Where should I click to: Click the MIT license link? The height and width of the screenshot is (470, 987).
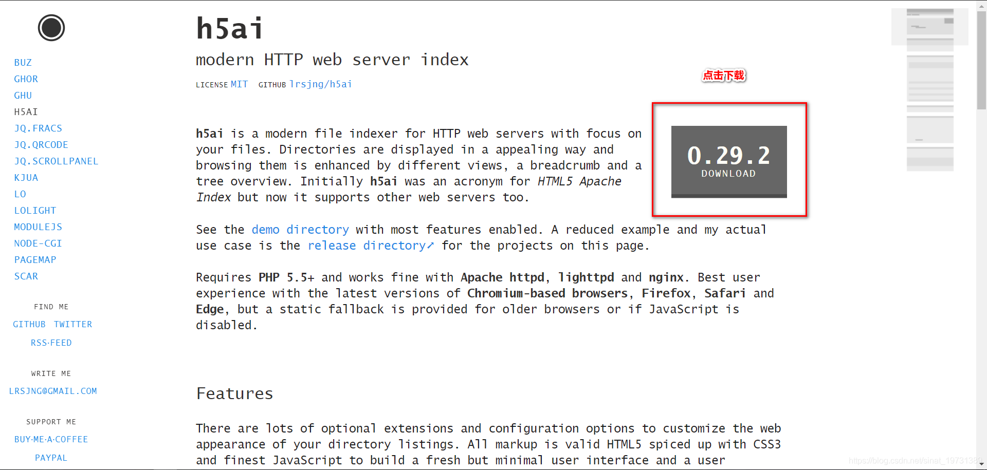pyautogui.click(x=239, y=84)
